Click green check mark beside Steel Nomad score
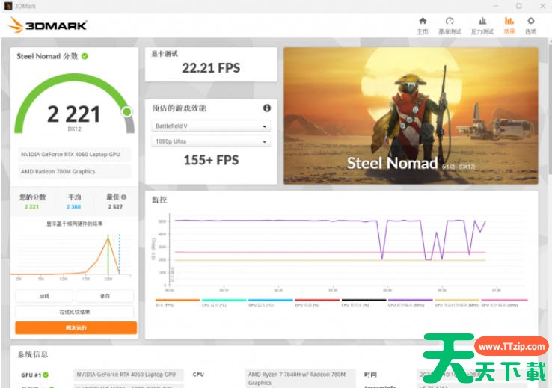The image size is (552, 388). pos(85,56)
